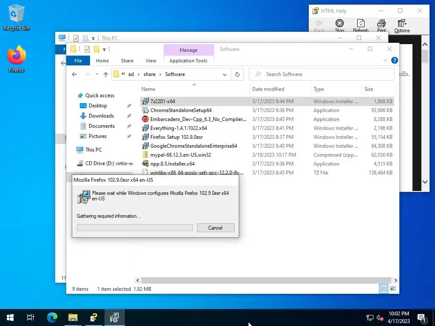
Task: Sort files by Type column header
Action: tap(336, 89)
